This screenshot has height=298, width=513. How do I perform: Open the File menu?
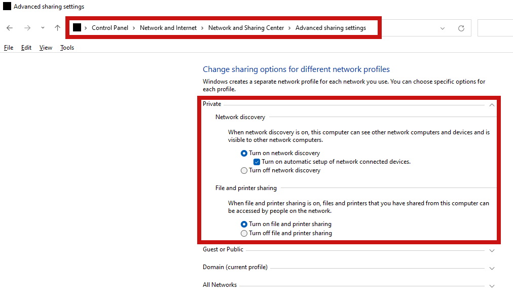[9, 48]
